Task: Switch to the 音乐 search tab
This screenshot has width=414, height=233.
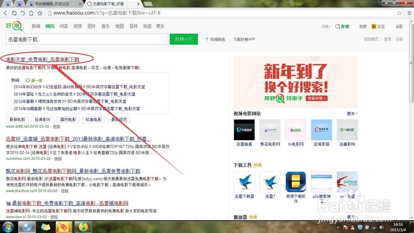Action: [x=106, y=26]
